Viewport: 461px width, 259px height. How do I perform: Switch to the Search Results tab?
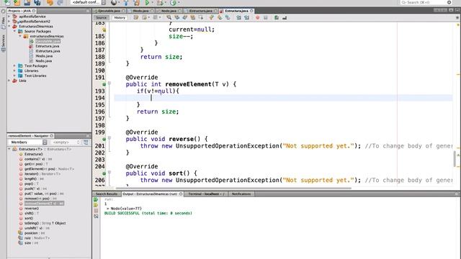tap(106, 194)
